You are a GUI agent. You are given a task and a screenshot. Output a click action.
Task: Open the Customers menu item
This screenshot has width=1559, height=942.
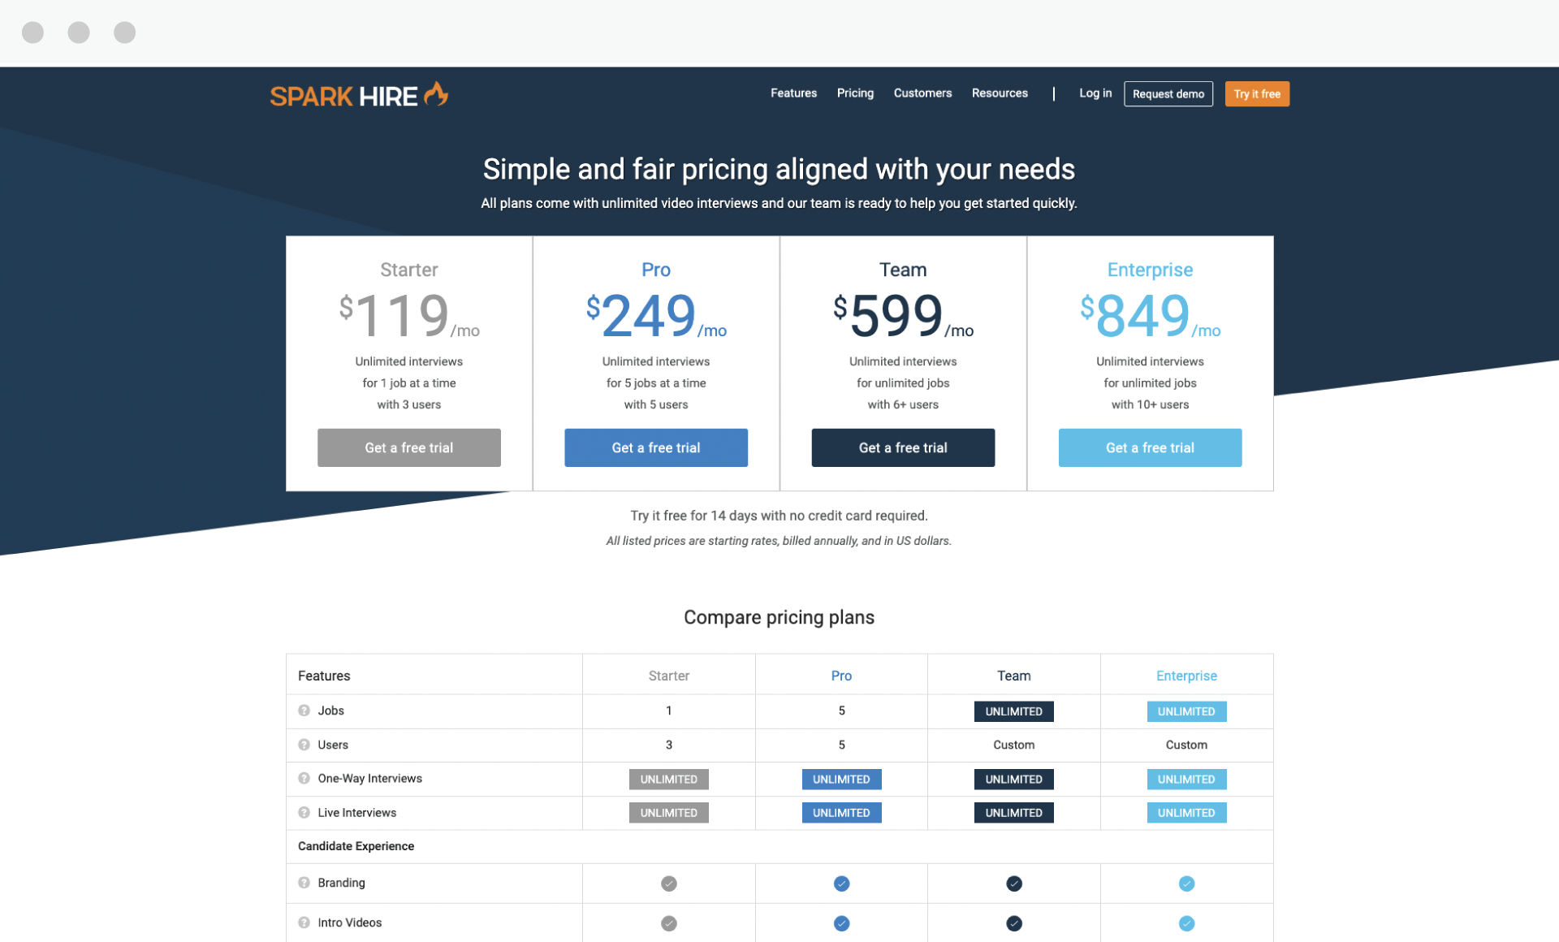coord(922,93)
